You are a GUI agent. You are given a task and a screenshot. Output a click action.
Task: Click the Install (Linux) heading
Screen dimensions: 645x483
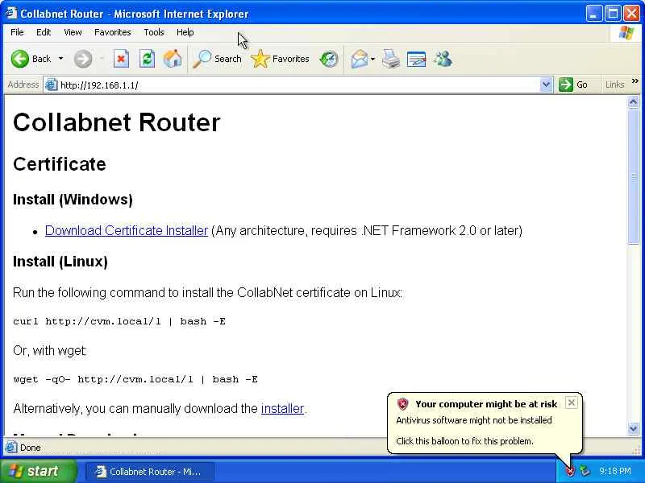pyautogui.click(x=60, y=262)
